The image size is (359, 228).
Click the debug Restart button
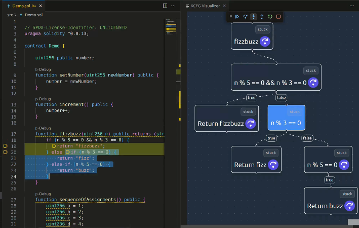click(x=270, y=17)
